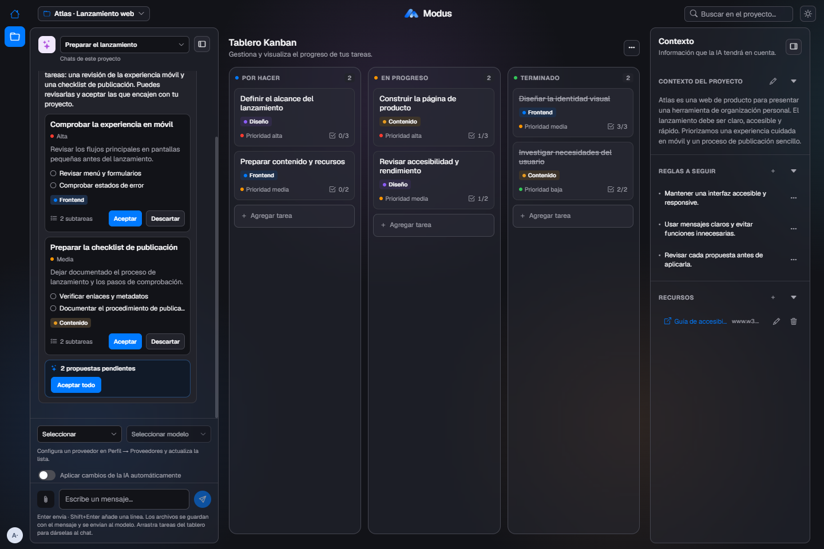
Task: Collapse the Recursos section
Action: pyautogui.click(x=794, y=297)
